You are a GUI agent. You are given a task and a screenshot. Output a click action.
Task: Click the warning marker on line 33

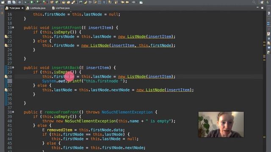tap(6, 90)
